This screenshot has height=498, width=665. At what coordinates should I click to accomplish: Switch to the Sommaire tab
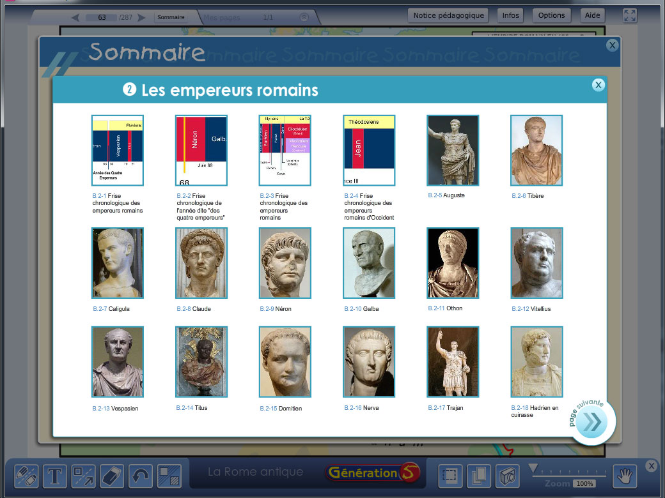tap(171, 19)
